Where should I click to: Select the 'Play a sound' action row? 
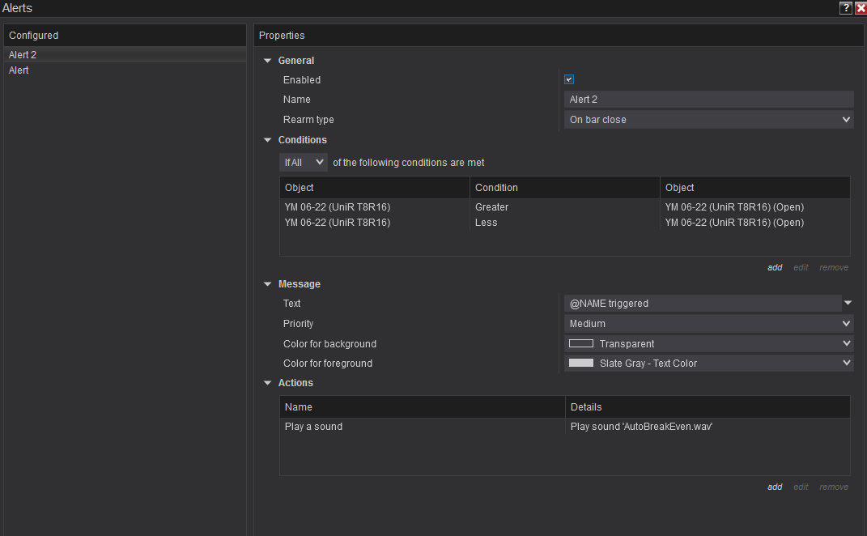[x=313, y=427]
